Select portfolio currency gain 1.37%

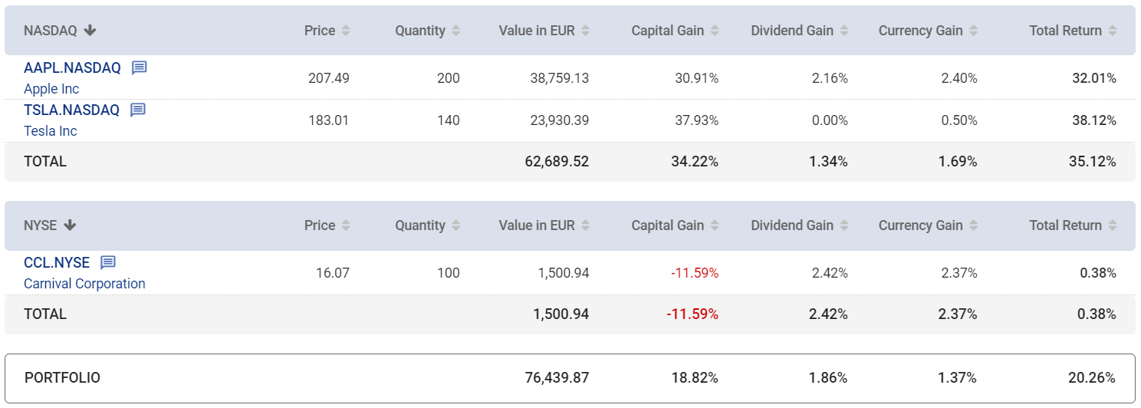959,378
